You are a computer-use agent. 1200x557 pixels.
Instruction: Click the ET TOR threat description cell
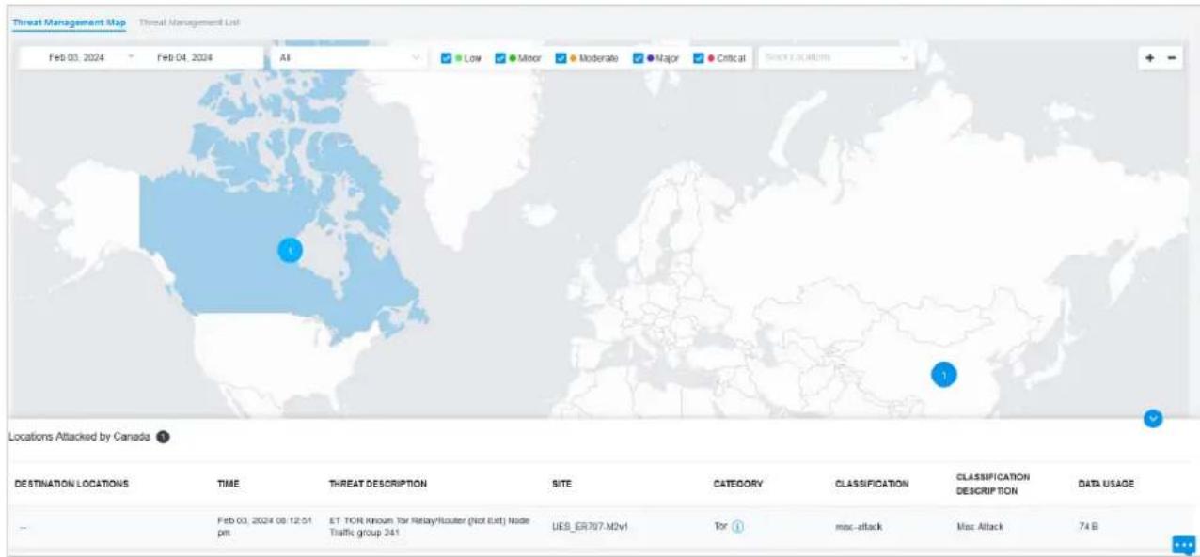(x=432, y=527)
